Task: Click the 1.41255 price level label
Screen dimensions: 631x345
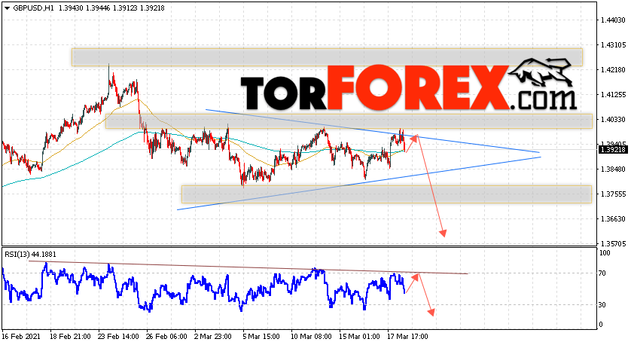Action: click(613, 95)
